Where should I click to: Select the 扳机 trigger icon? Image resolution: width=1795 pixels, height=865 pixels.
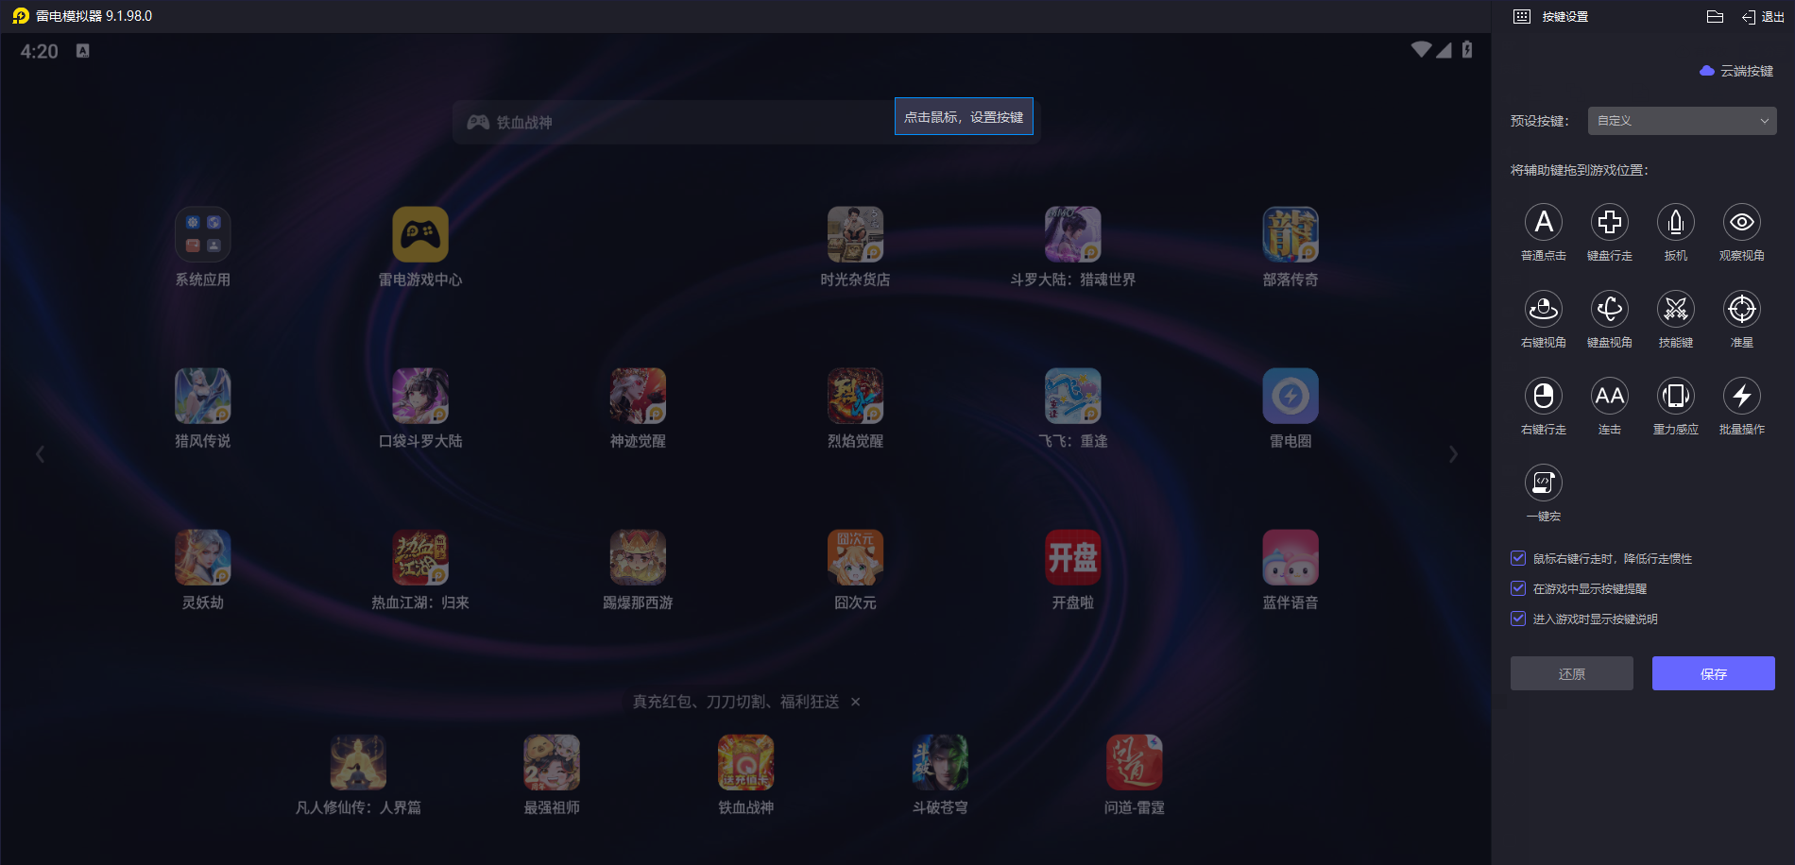pyautogui.click(x=1675, y=222)
